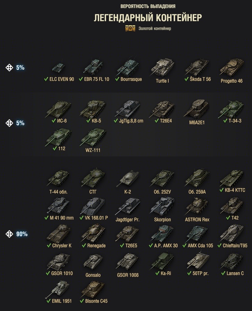The height and width of the screenshot is (311, 252).
Task: Click dice icon of second 5% group
Action: point(9,123)
